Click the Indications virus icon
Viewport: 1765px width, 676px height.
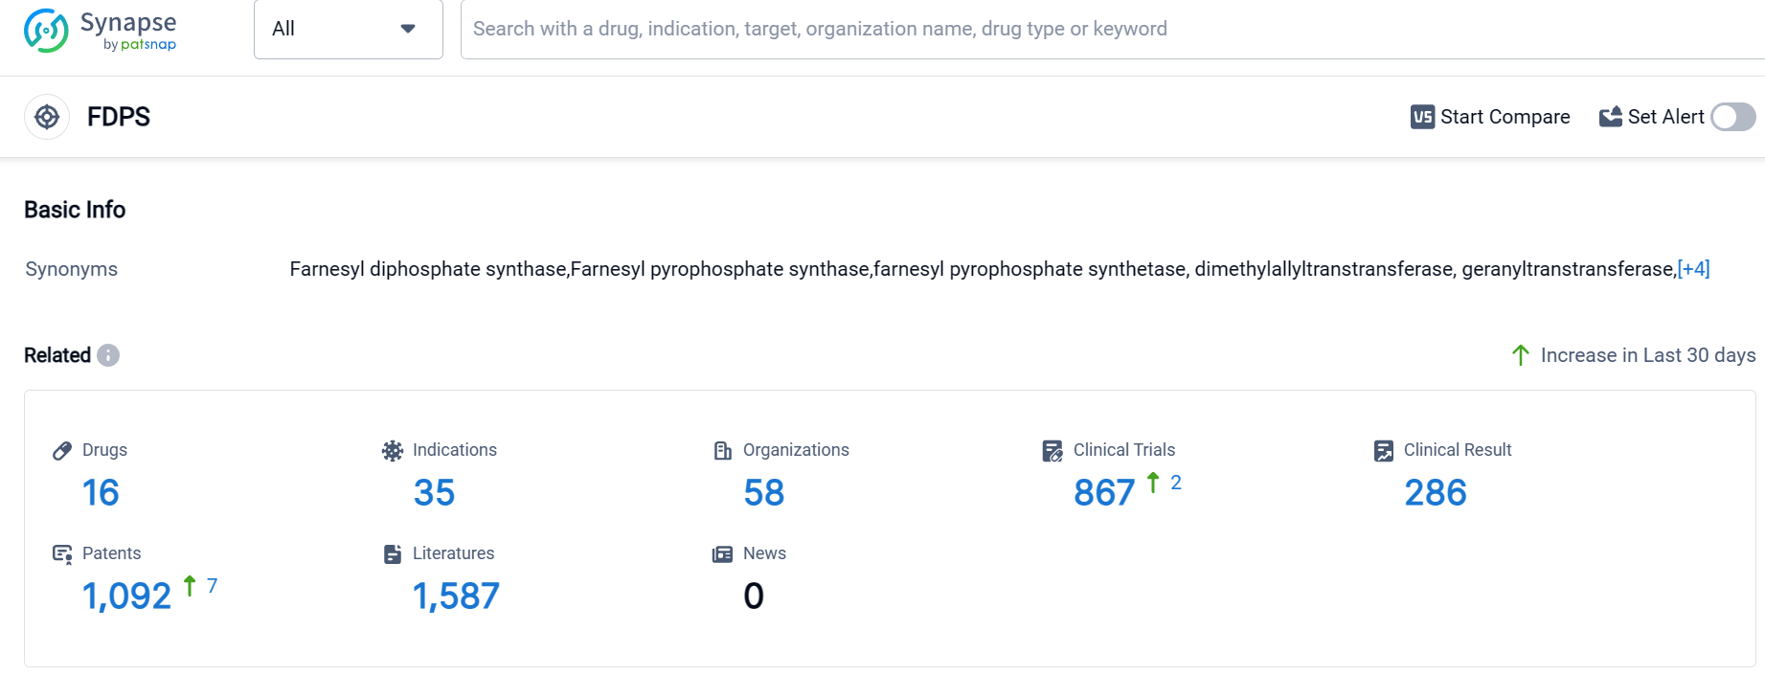[393, 451]
